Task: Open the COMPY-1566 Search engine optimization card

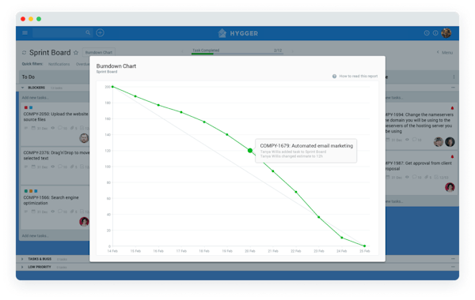Action: coord(55,208)
